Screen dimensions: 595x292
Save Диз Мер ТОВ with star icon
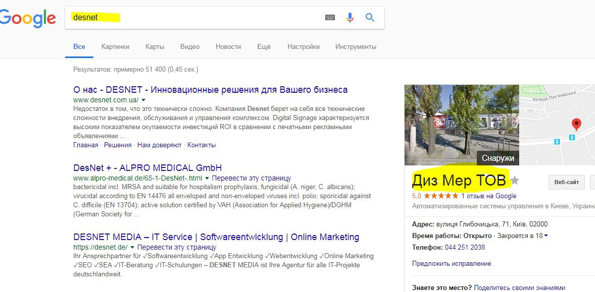click(x=515, y=181)
